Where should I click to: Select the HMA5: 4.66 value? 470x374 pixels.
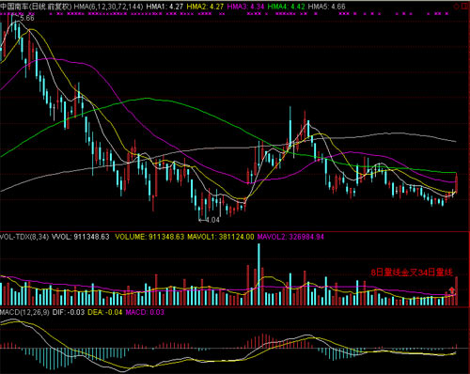point(326,7)
